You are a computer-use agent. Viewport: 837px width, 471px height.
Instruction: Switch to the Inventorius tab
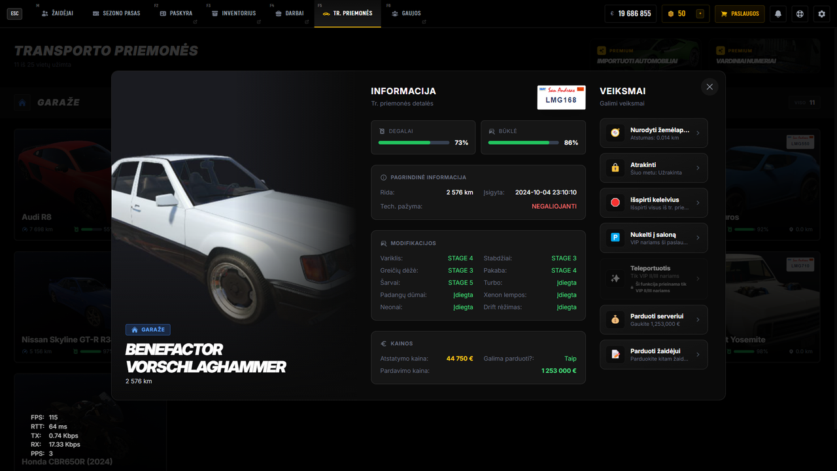233,13
